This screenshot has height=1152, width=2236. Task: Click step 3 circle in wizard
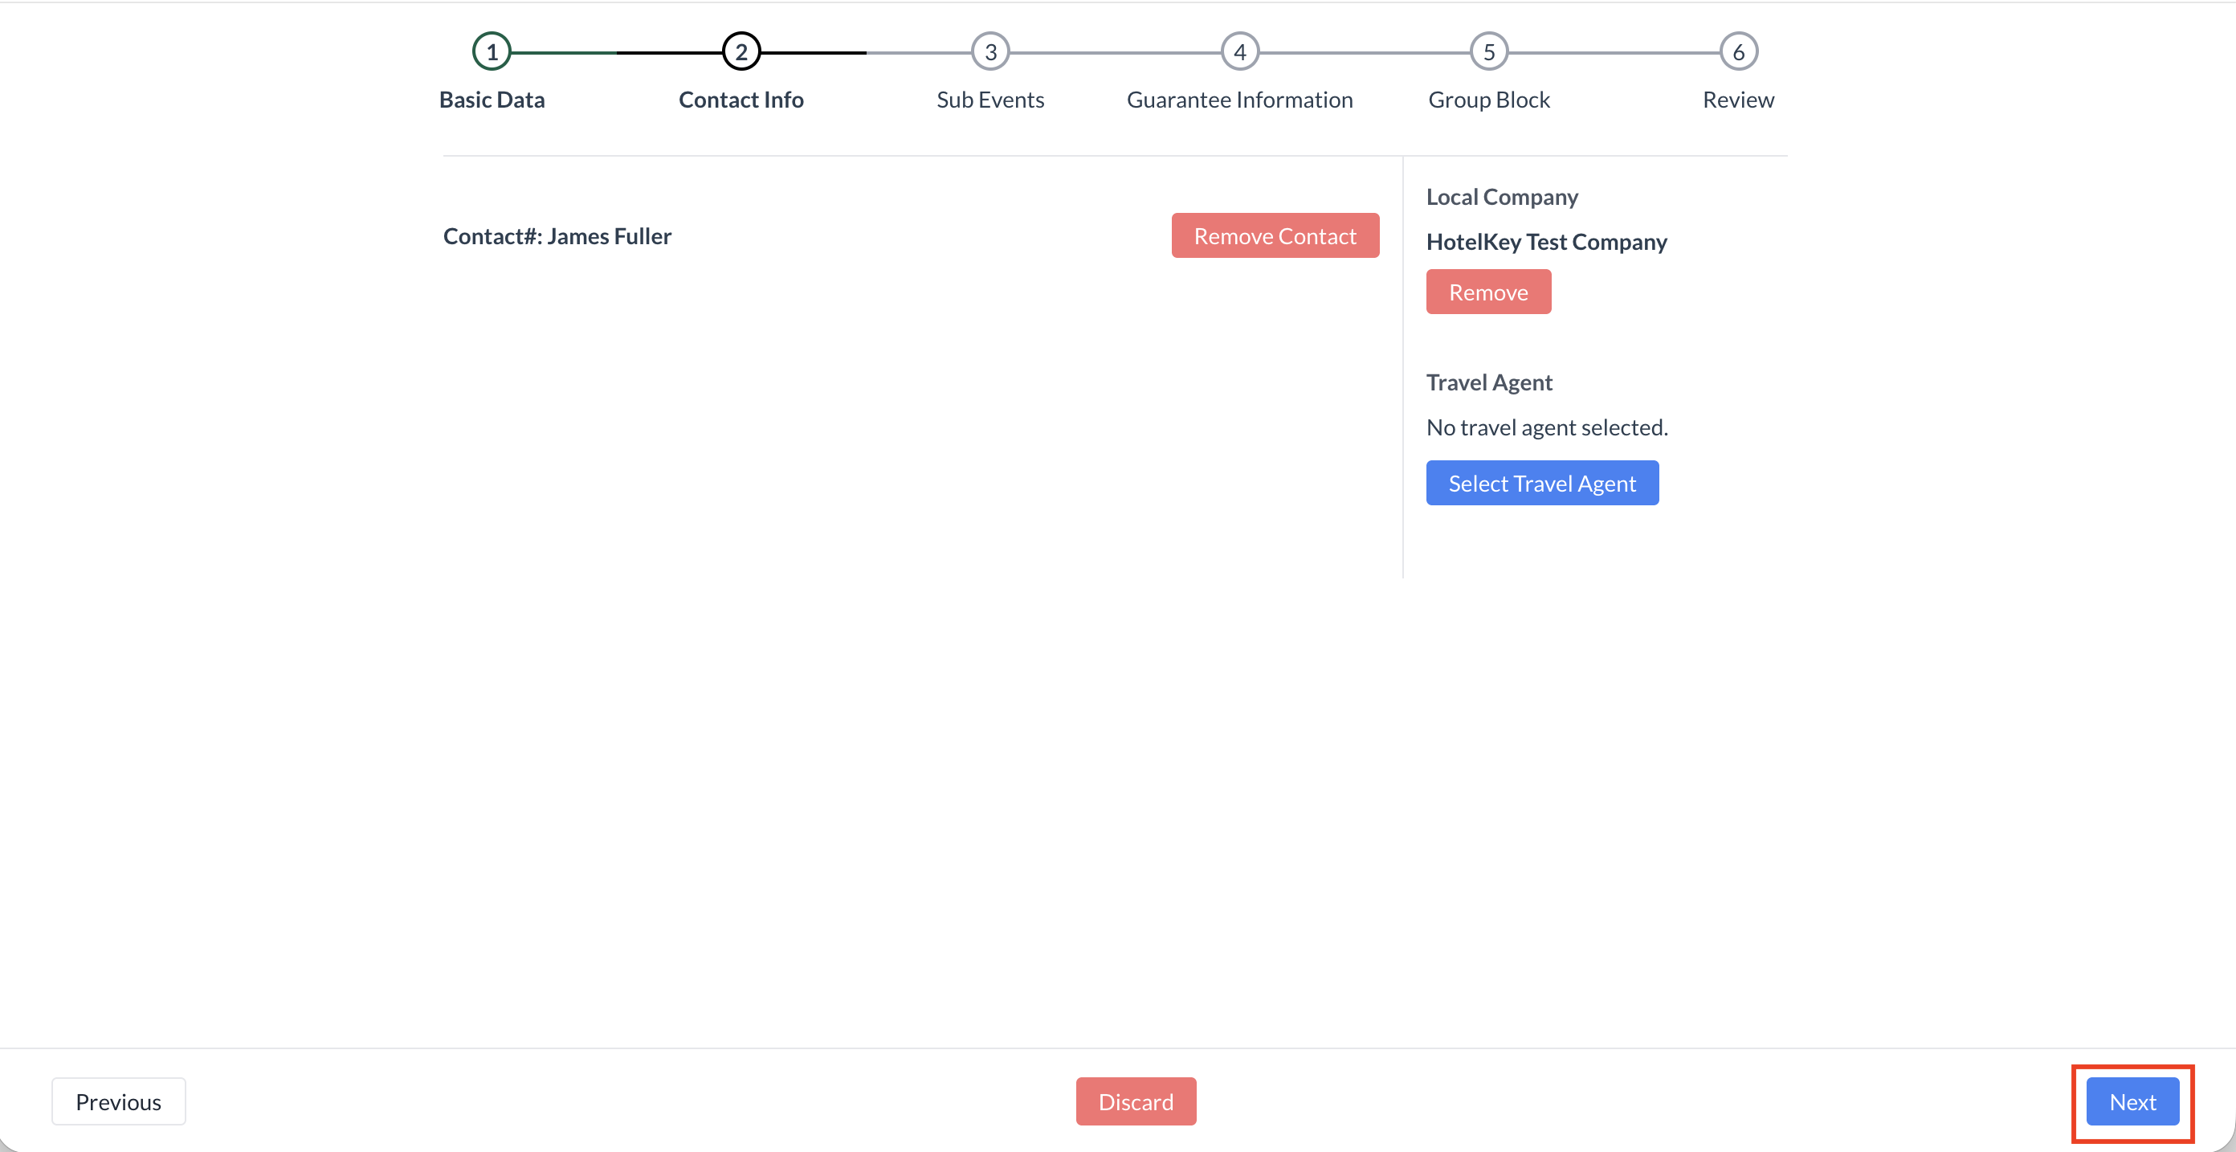(989, 52)
